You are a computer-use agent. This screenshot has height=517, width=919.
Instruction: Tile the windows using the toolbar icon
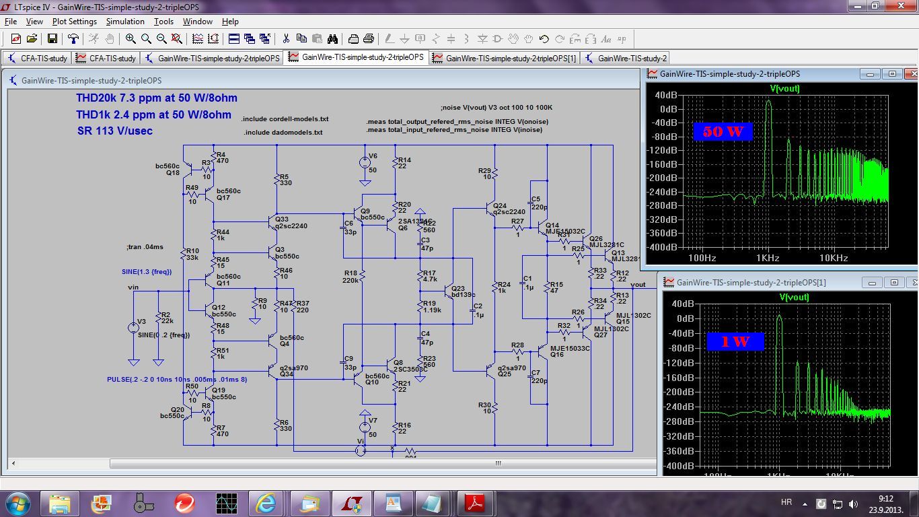(x=233, y=39)
